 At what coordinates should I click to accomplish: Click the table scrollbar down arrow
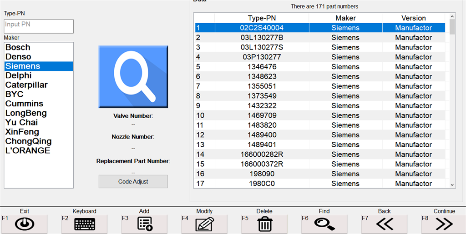point(452,184)
